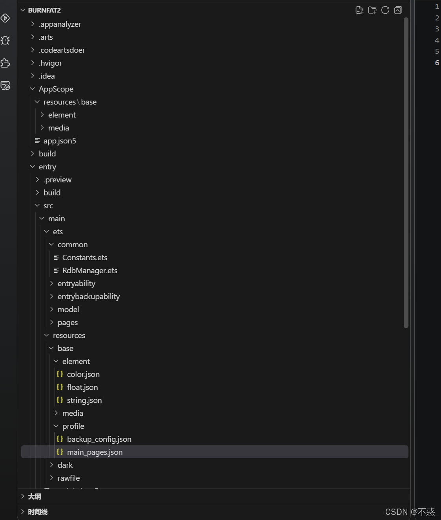Collapse all folders using the collapse icon
Viewport: 441px width, 520px height.
[398, 10]
